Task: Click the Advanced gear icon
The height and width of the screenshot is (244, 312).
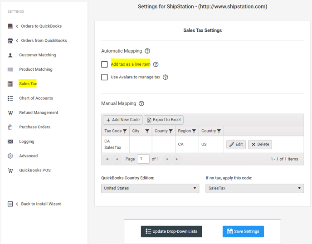Action: coord(10,156)
